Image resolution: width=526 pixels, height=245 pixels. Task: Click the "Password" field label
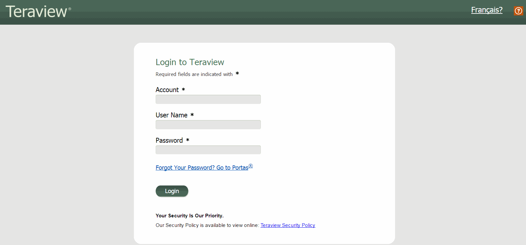point(169,140)
